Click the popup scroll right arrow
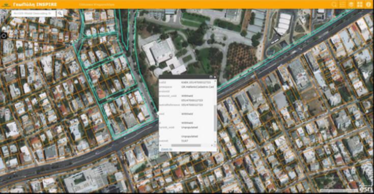Viewport: 374px width, 194px height. click(212, 145)
